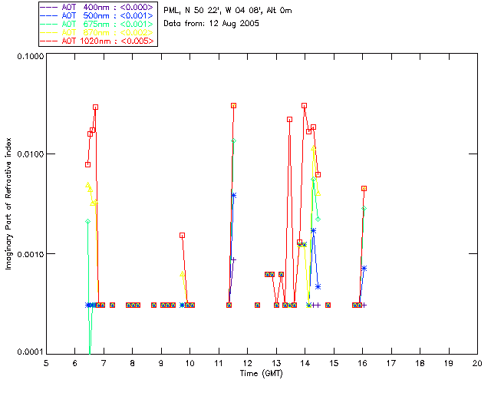This screenshot has width=491, height=393.
Task: Click the Imaginary Part of Refractive Index label
Action: 8,203
